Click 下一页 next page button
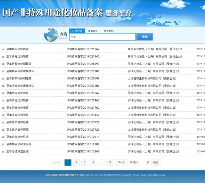205x184 pixels. 121,162
